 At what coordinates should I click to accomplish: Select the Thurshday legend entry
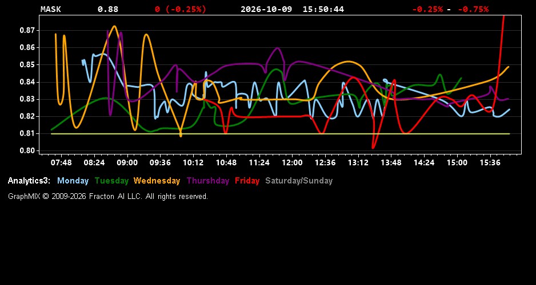click(x=208, y=181)
